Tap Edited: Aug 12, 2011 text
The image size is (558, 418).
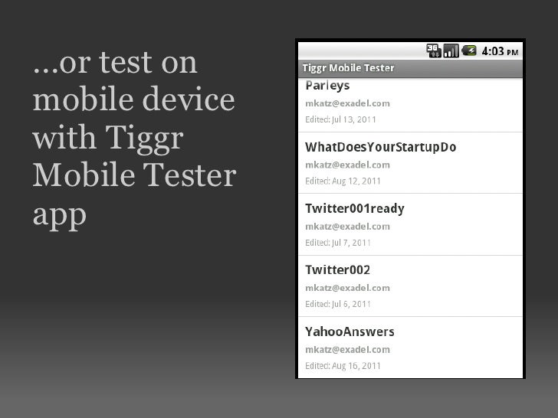tap(343, 181)
